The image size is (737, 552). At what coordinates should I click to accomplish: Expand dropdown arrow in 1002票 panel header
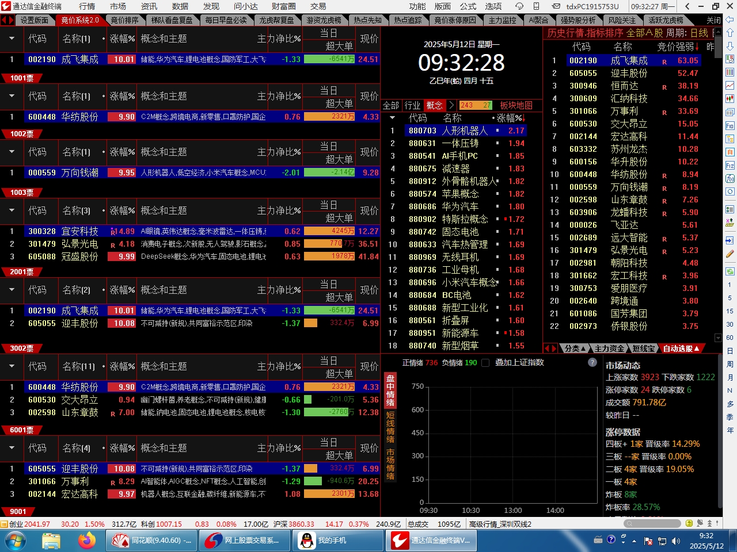tap(12, 96)
